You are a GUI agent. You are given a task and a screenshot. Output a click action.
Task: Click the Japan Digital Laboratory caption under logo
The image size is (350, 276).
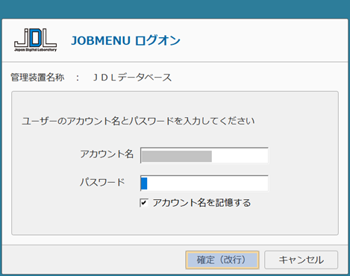point(35,50)
